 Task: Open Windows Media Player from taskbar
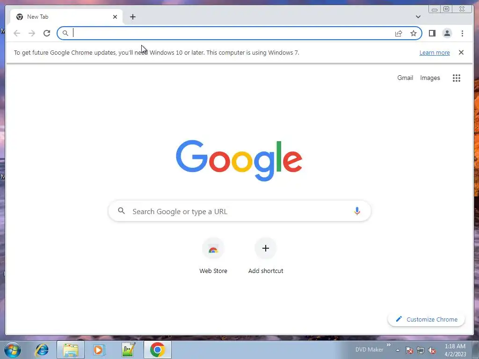click(x=99, y=350)
